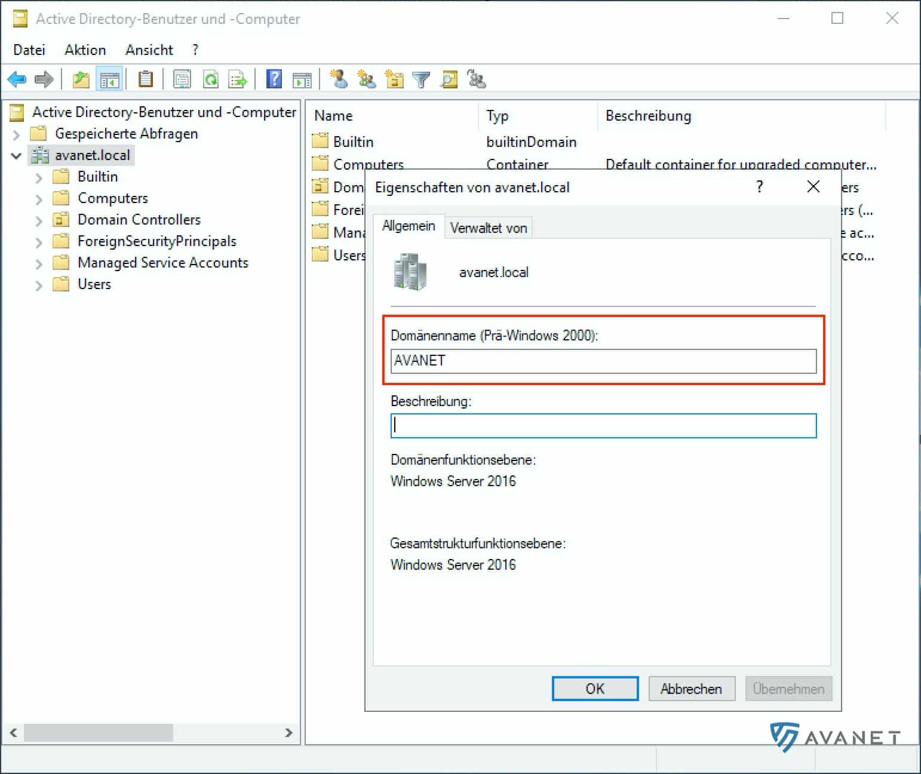The width and height of the screenshot is (921, 774).
Task: Select Builtin in the tree pane
Action: [x=98, y=177]
